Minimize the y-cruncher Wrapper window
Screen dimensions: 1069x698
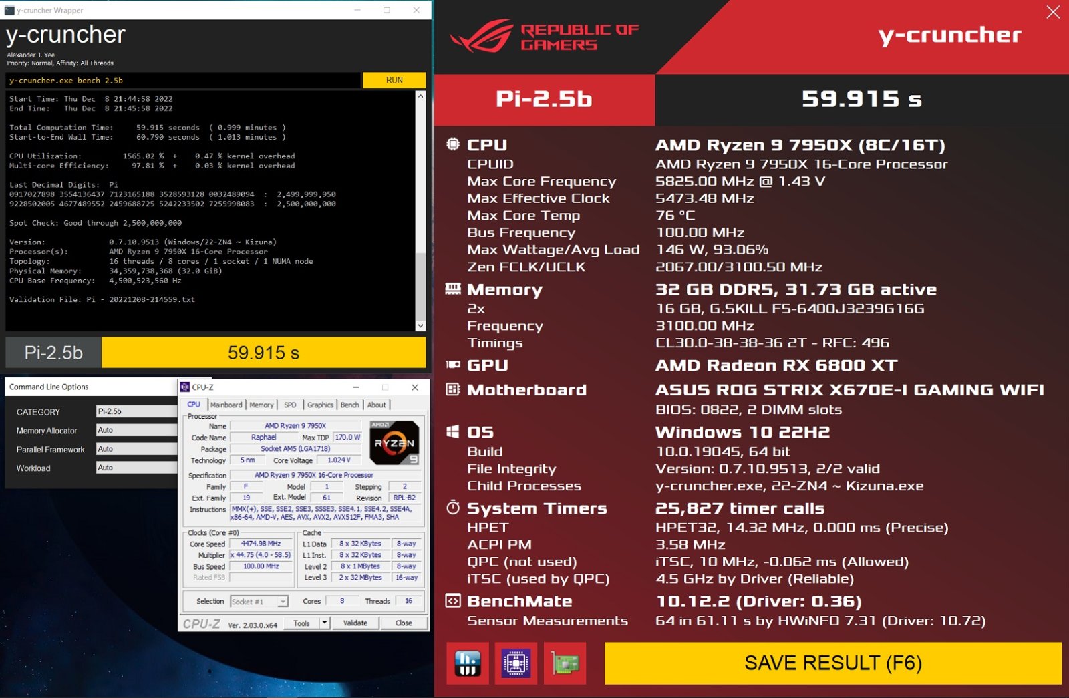point(357,10)
